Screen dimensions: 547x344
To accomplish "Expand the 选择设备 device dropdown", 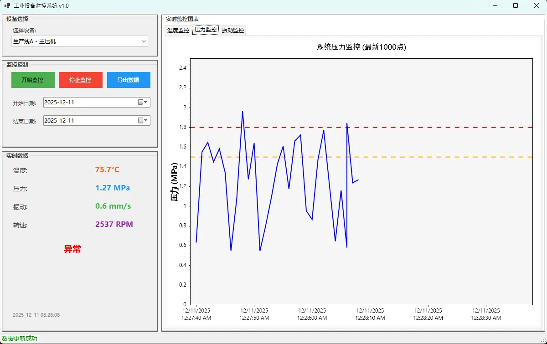I will tap(144, 41).
